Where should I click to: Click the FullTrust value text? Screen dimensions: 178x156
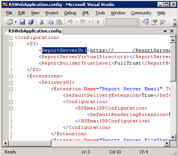128,63
